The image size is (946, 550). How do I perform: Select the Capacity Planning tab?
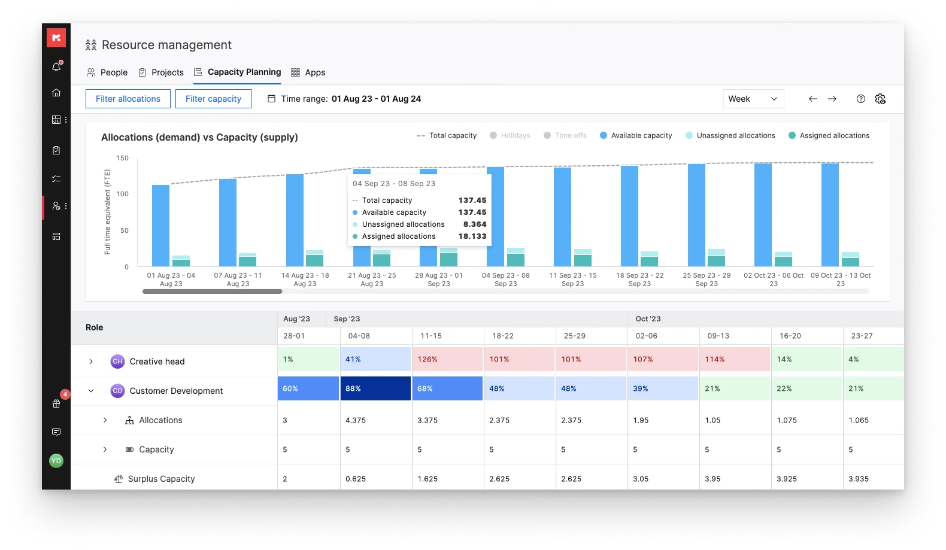click(x=237, y=72)
